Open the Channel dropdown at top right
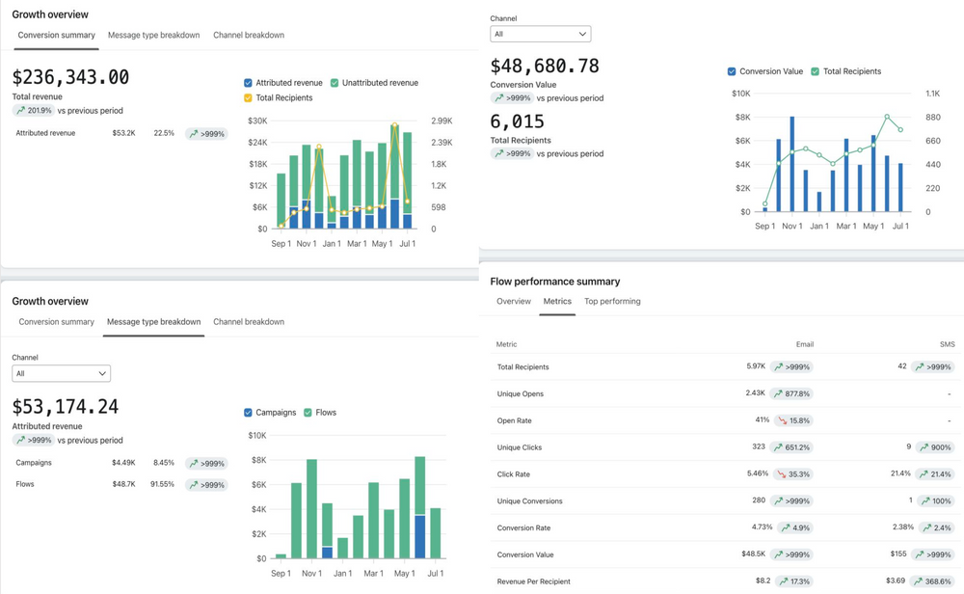This screenshot has width=964, height=594. [x=540, y=32]
